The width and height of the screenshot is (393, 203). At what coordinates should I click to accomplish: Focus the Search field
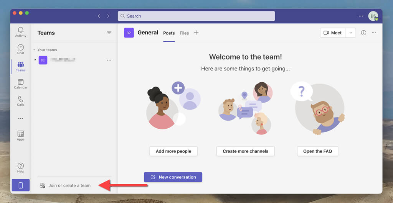click(196, 16)
